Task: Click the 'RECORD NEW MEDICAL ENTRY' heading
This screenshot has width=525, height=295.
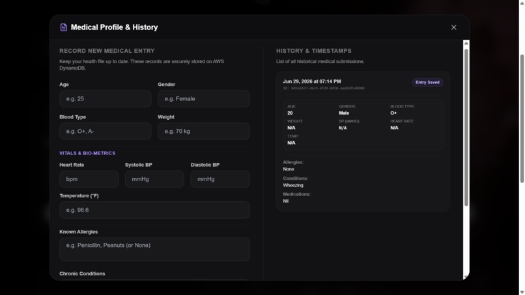Action: point(107,51)
